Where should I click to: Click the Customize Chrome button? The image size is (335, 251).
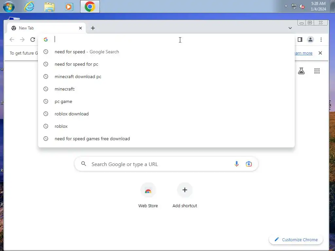[x=296, y=240]
